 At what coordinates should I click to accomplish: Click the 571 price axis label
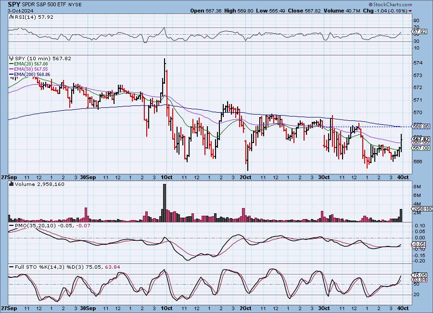[x=418, y=100]
